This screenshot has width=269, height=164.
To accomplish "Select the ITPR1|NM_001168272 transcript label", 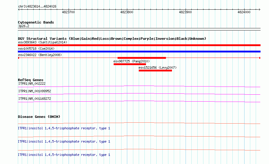I will (x=34, y=99).
